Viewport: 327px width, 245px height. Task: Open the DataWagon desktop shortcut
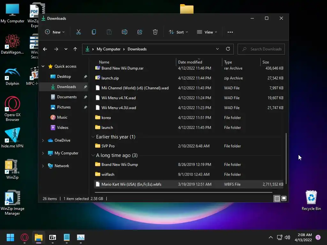(12, 44)
